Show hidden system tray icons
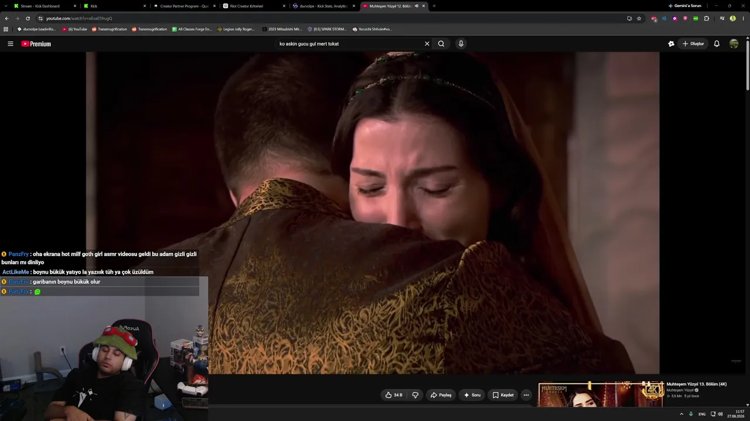This screenshot has height=421, width=750. point(681,414)
